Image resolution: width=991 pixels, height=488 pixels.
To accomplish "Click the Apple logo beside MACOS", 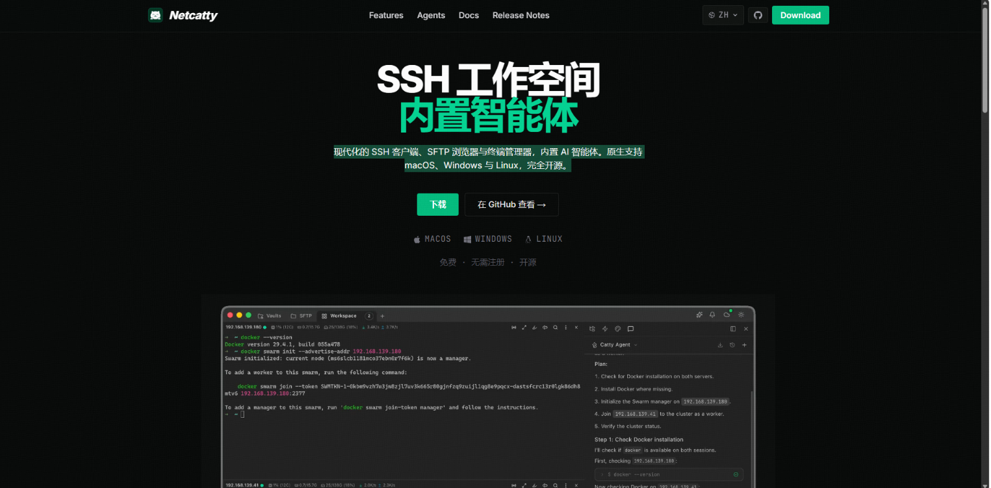I will pyautogui.click(x=417, y=239).
